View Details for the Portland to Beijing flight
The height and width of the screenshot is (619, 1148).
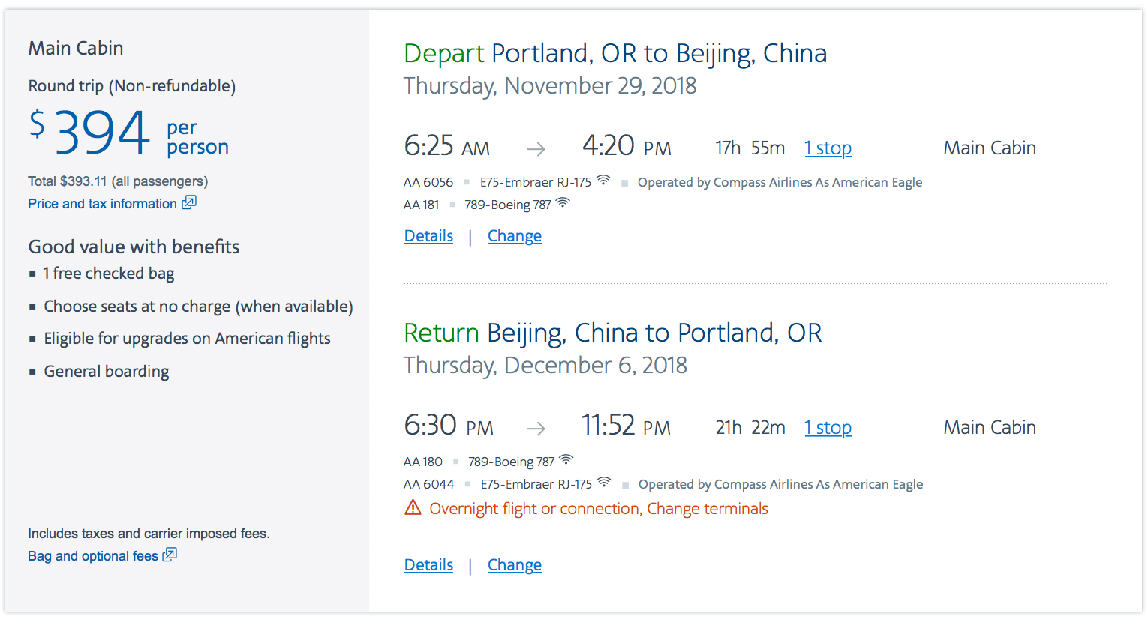(x=428, y=236)
